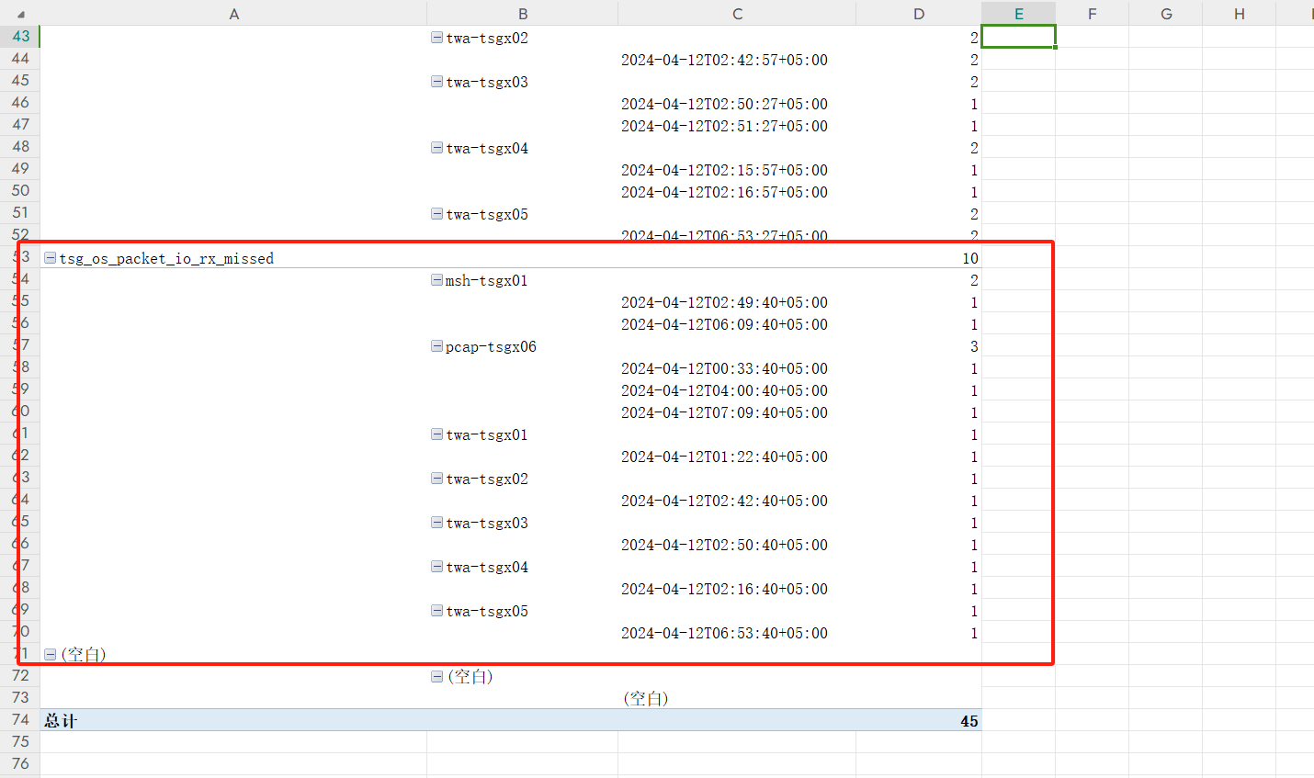Collapse the msh-tsgx01 pivot group
The height and width of the screenshot is (778, 1314).
tap(436, 280)
